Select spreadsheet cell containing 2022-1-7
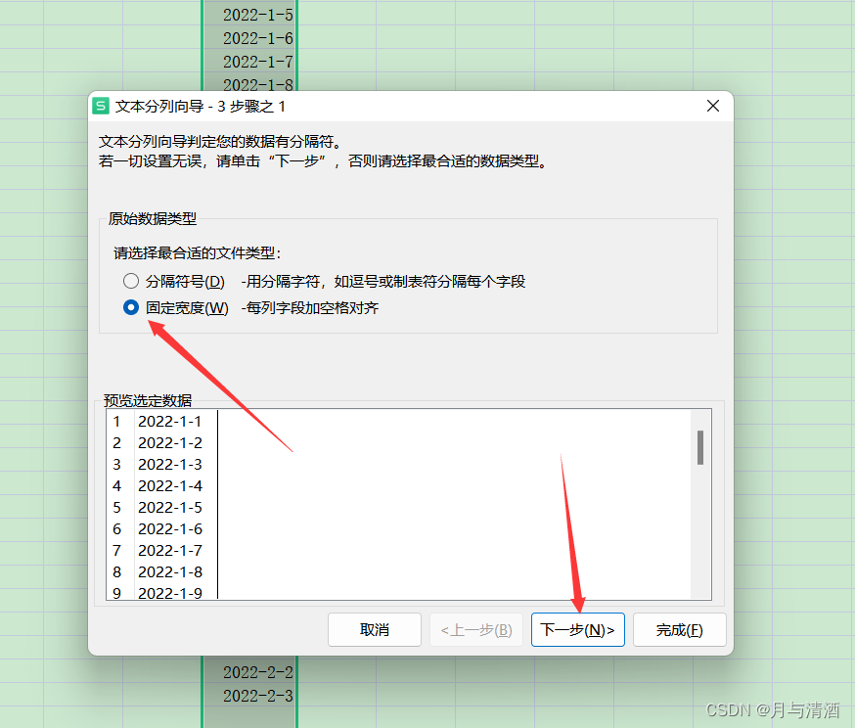Image resolution: width=855 pixels, height=728 pixels. click(x=249, y=62)
